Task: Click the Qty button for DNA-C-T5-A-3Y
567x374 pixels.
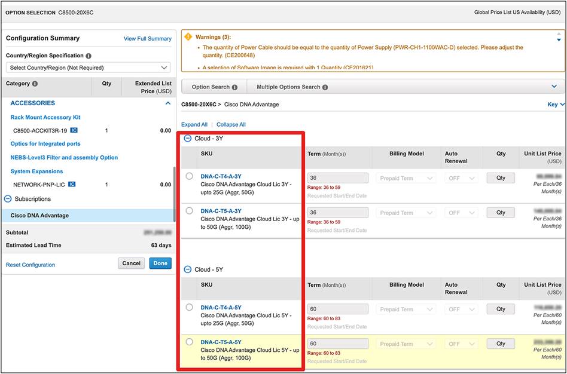Action: (x=501, y=213)
